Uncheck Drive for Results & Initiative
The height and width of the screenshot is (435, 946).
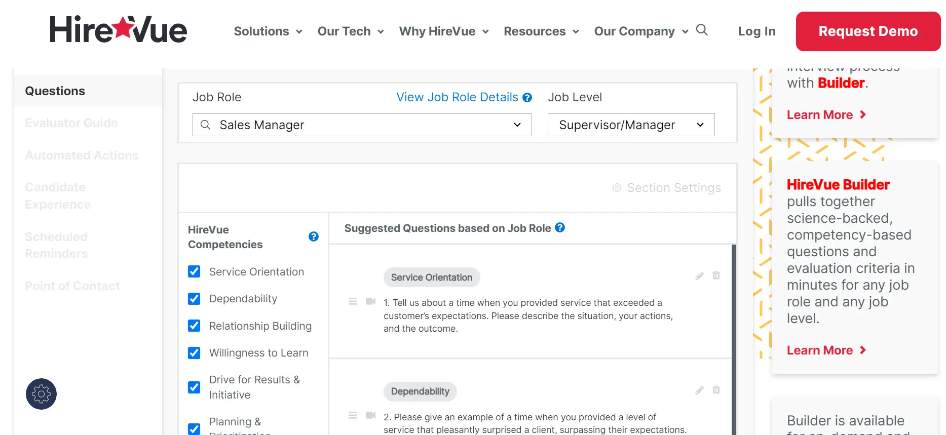[x=194, y=387]
